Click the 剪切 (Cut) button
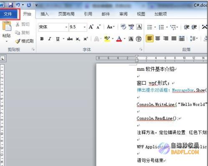This screenshot has height=166, width=208. (x=23, y=24)
